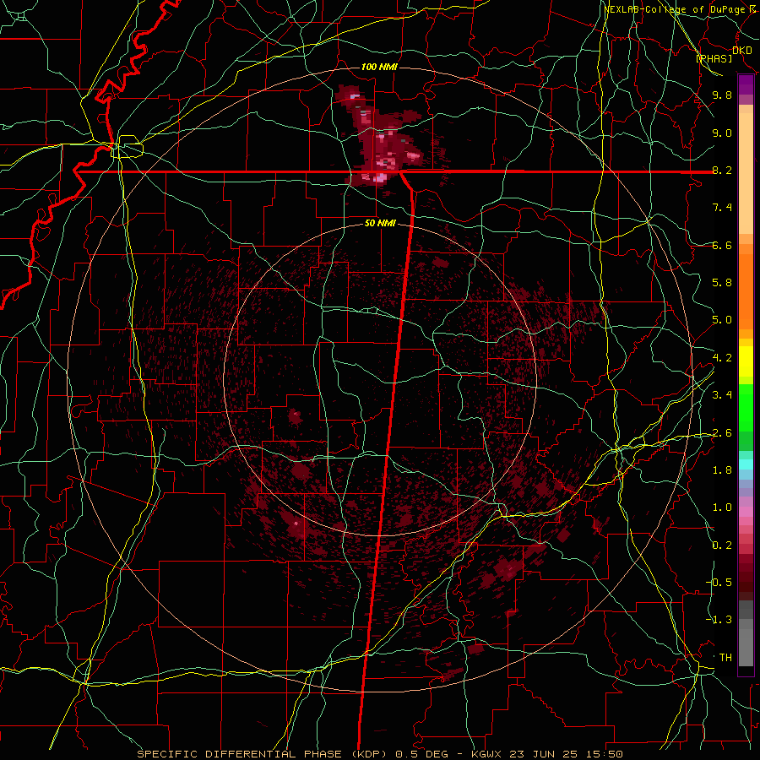Image resolution: width=760 pixels, height=760 pixels.
Task: Pick the purple top segment of the color bar
Action: (746, 84)
